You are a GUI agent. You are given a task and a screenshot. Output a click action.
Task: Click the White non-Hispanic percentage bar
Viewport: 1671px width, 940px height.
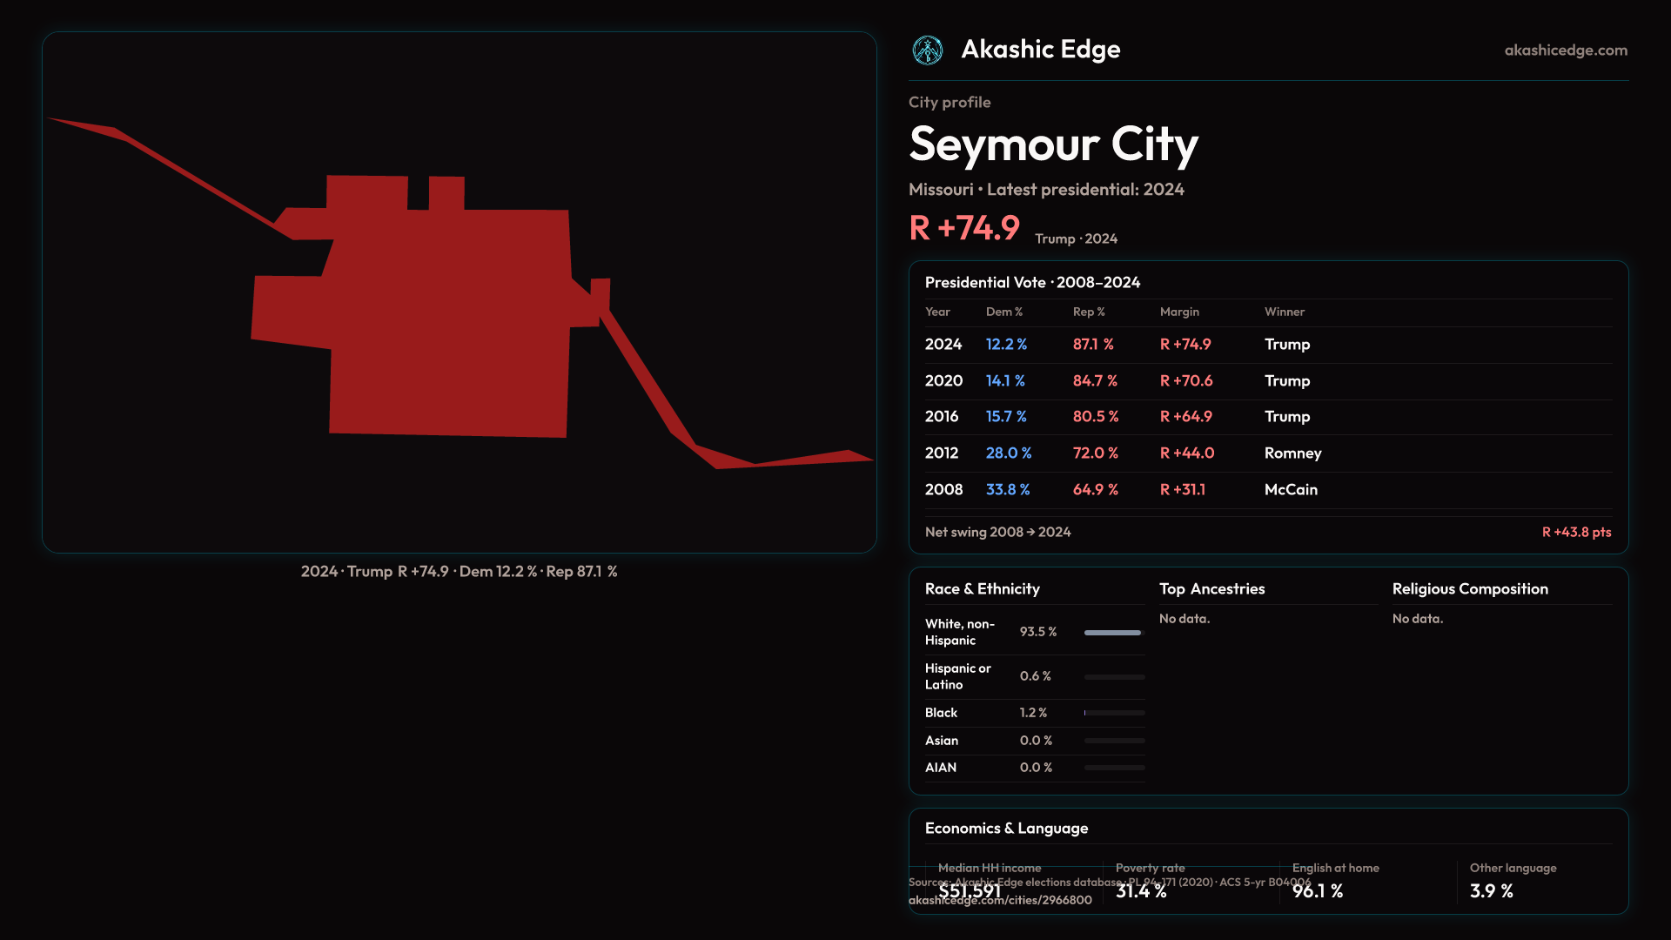(x=1113, y=633)
